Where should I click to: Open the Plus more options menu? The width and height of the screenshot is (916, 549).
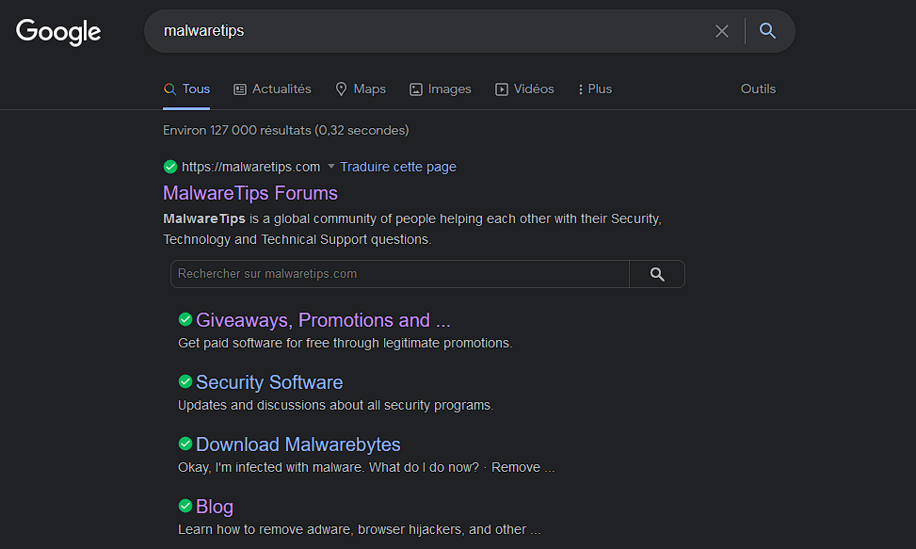595,89
